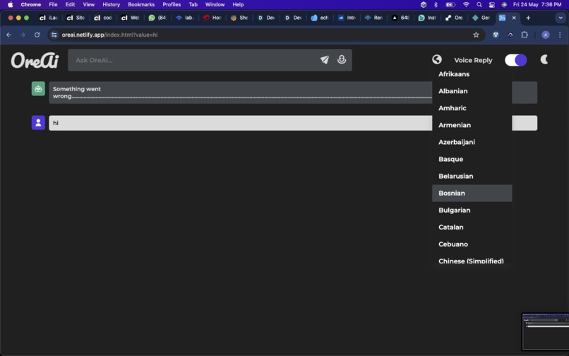
Task: Pick Azerbaijani from the dropdown
Action: coord(472,143)
